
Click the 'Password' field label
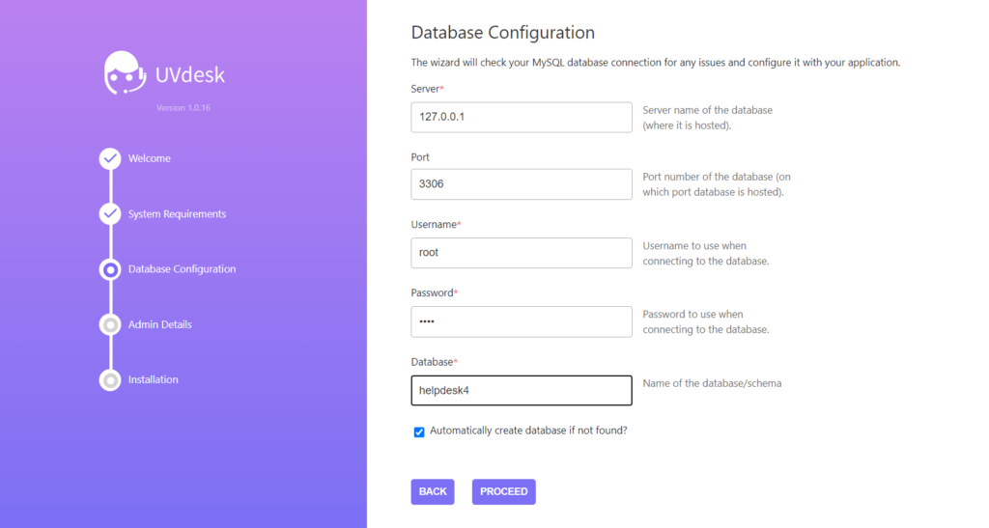pyautogui.click(x=435, y=292)
